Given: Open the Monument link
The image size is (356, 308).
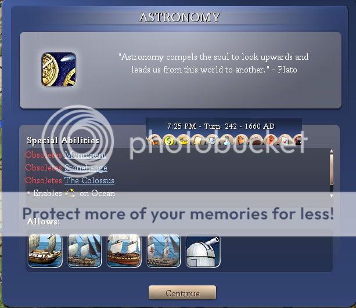Looking at the screenshot, I should [85, 155].
